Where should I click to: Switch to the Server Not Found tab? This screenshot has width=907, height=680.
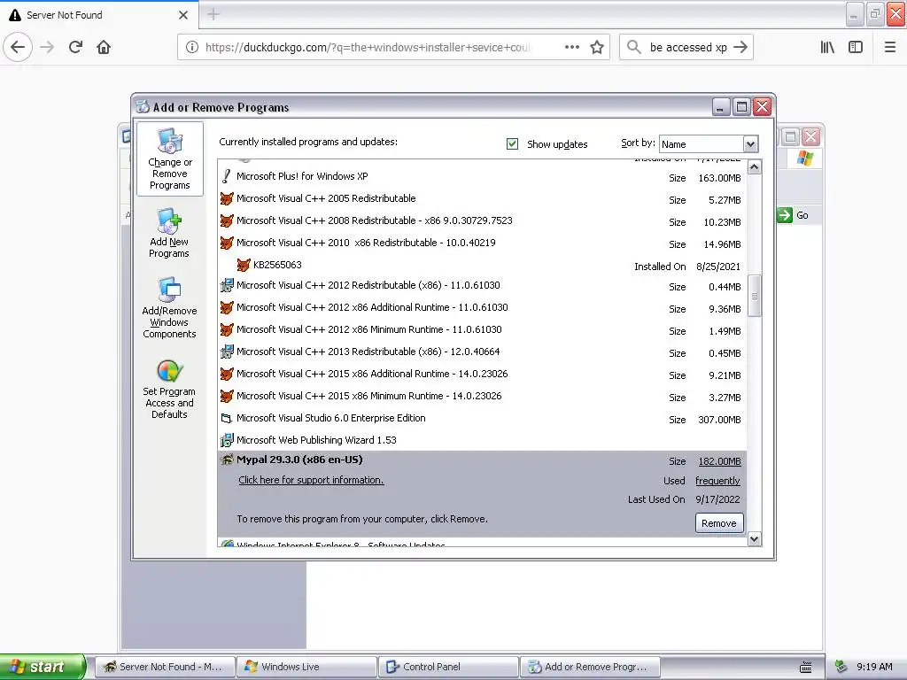99,14
